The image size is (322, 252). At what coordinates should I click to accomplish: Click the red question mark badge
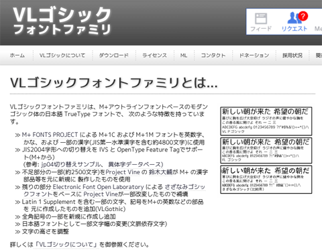click(303, 16)
